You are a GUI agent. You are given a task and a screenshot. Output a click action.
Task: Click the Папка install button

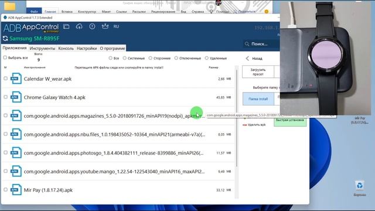point(258,99)
